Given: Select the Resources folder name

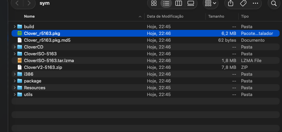Looking at the screenshot, I should click(35, 88).
